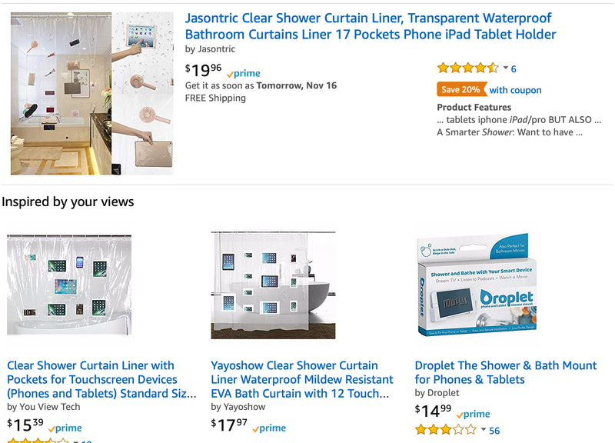615x443 pixels.
Task: Click the Droplet mount's star rating
Action: [x=445, y=430]
